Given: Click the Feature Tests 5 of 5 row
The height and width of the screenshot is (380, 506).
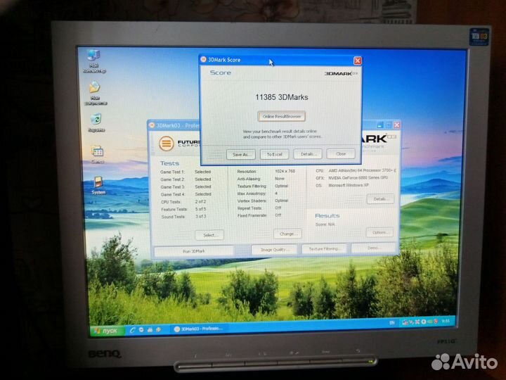Looking at the screenshot, I should click(183, 209).
